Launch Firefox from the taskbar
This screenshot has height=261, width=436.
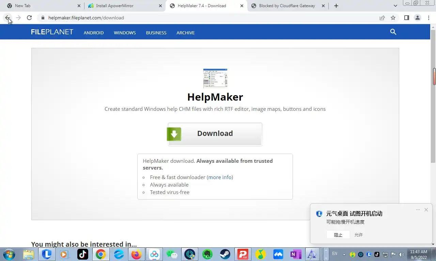point(136,254)
